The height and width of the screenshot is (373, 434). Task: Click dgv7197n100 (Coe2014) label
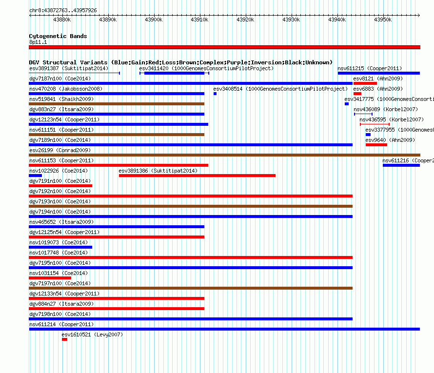coord(60,283)
